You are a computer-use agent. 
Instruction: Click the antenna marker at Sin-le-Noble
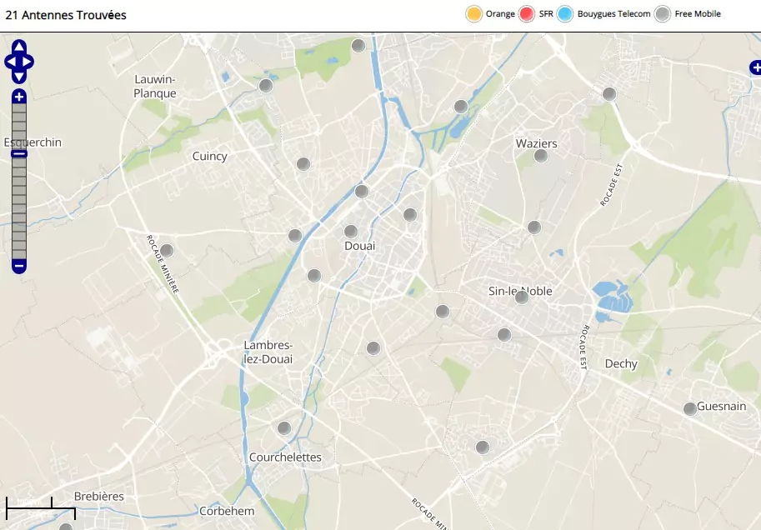(522, 297)
